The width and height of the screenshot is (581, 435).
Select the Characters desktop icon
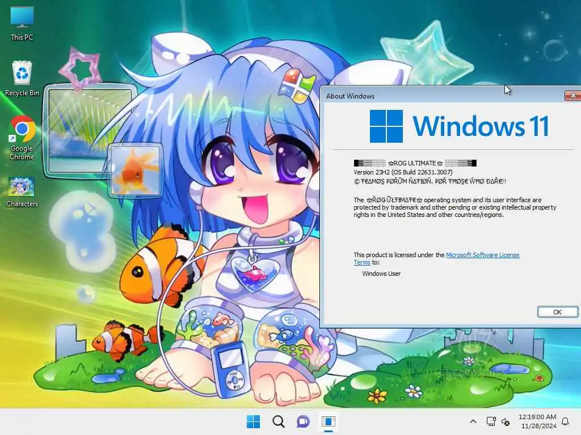(x=22, y=191)
